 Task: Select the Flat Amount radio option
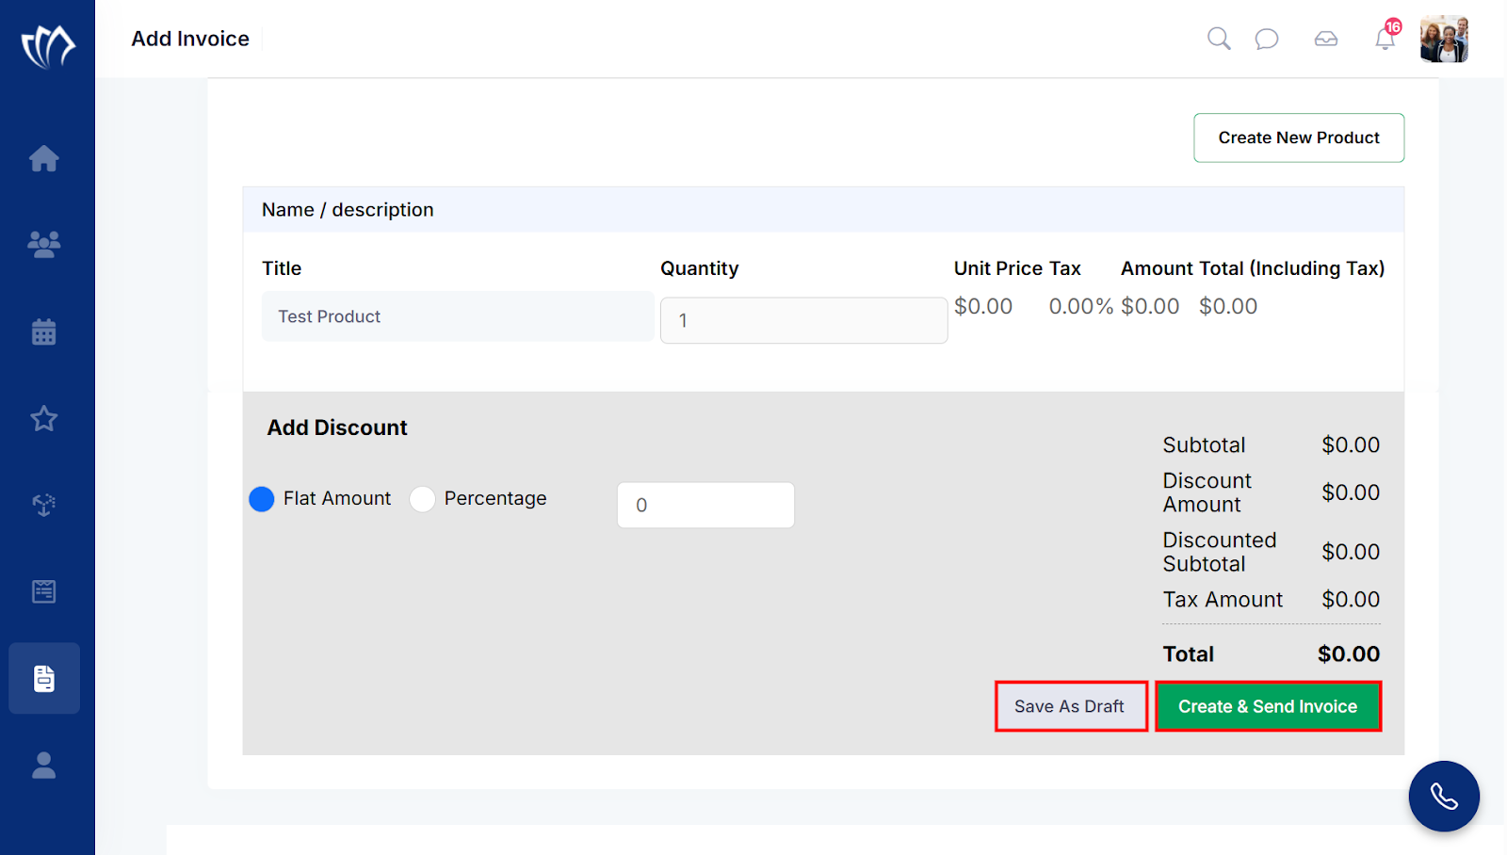(262, 499)
